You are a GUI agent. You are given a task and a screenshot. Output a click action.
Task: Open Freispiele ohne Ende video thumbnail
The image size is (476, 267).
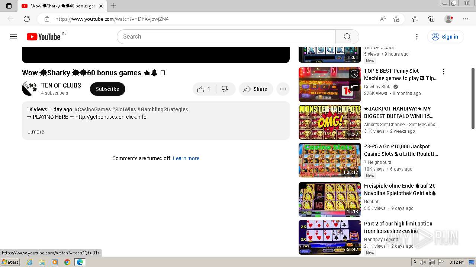[330, 200]
